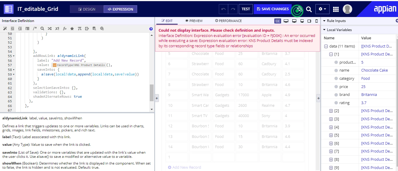Click the code editor vertical scrollbar thumb
The height and width of the screenshot is (171, 398).
[x=152, y=93]
